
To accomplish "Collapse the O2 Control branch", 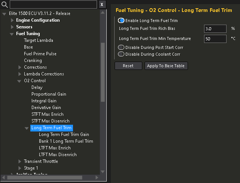I will [x=20, y=81].
